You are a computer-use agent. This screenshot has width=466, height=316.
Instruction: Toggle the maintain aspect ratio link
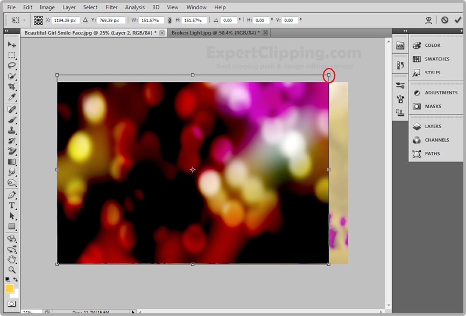coord(170,20)
